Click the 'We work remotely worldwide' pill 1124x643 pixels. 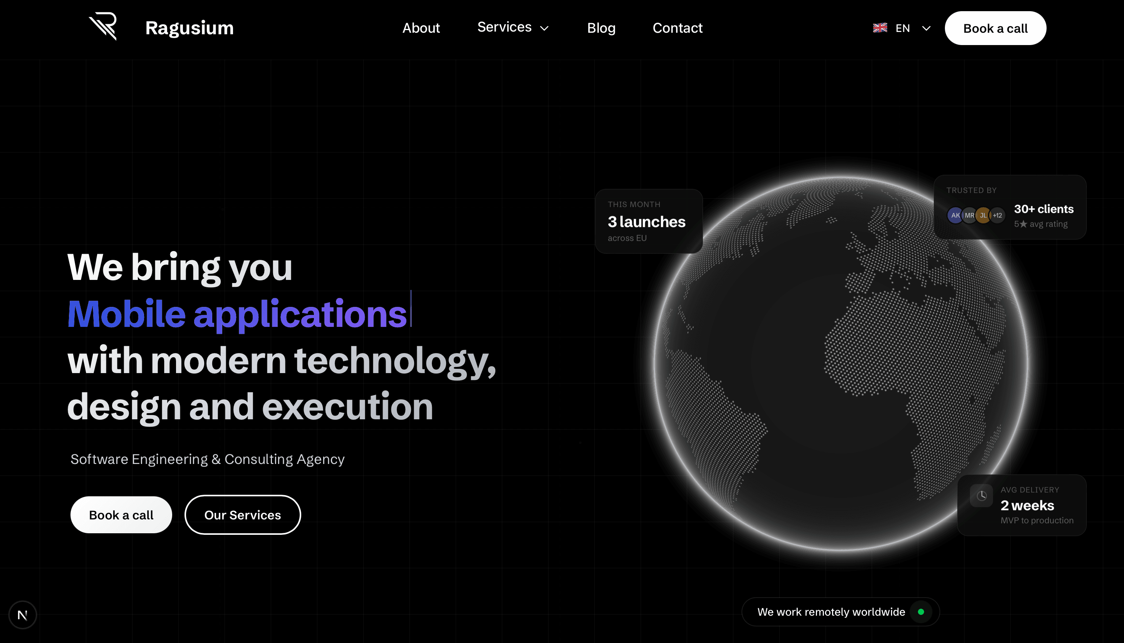tap(840, 612)
